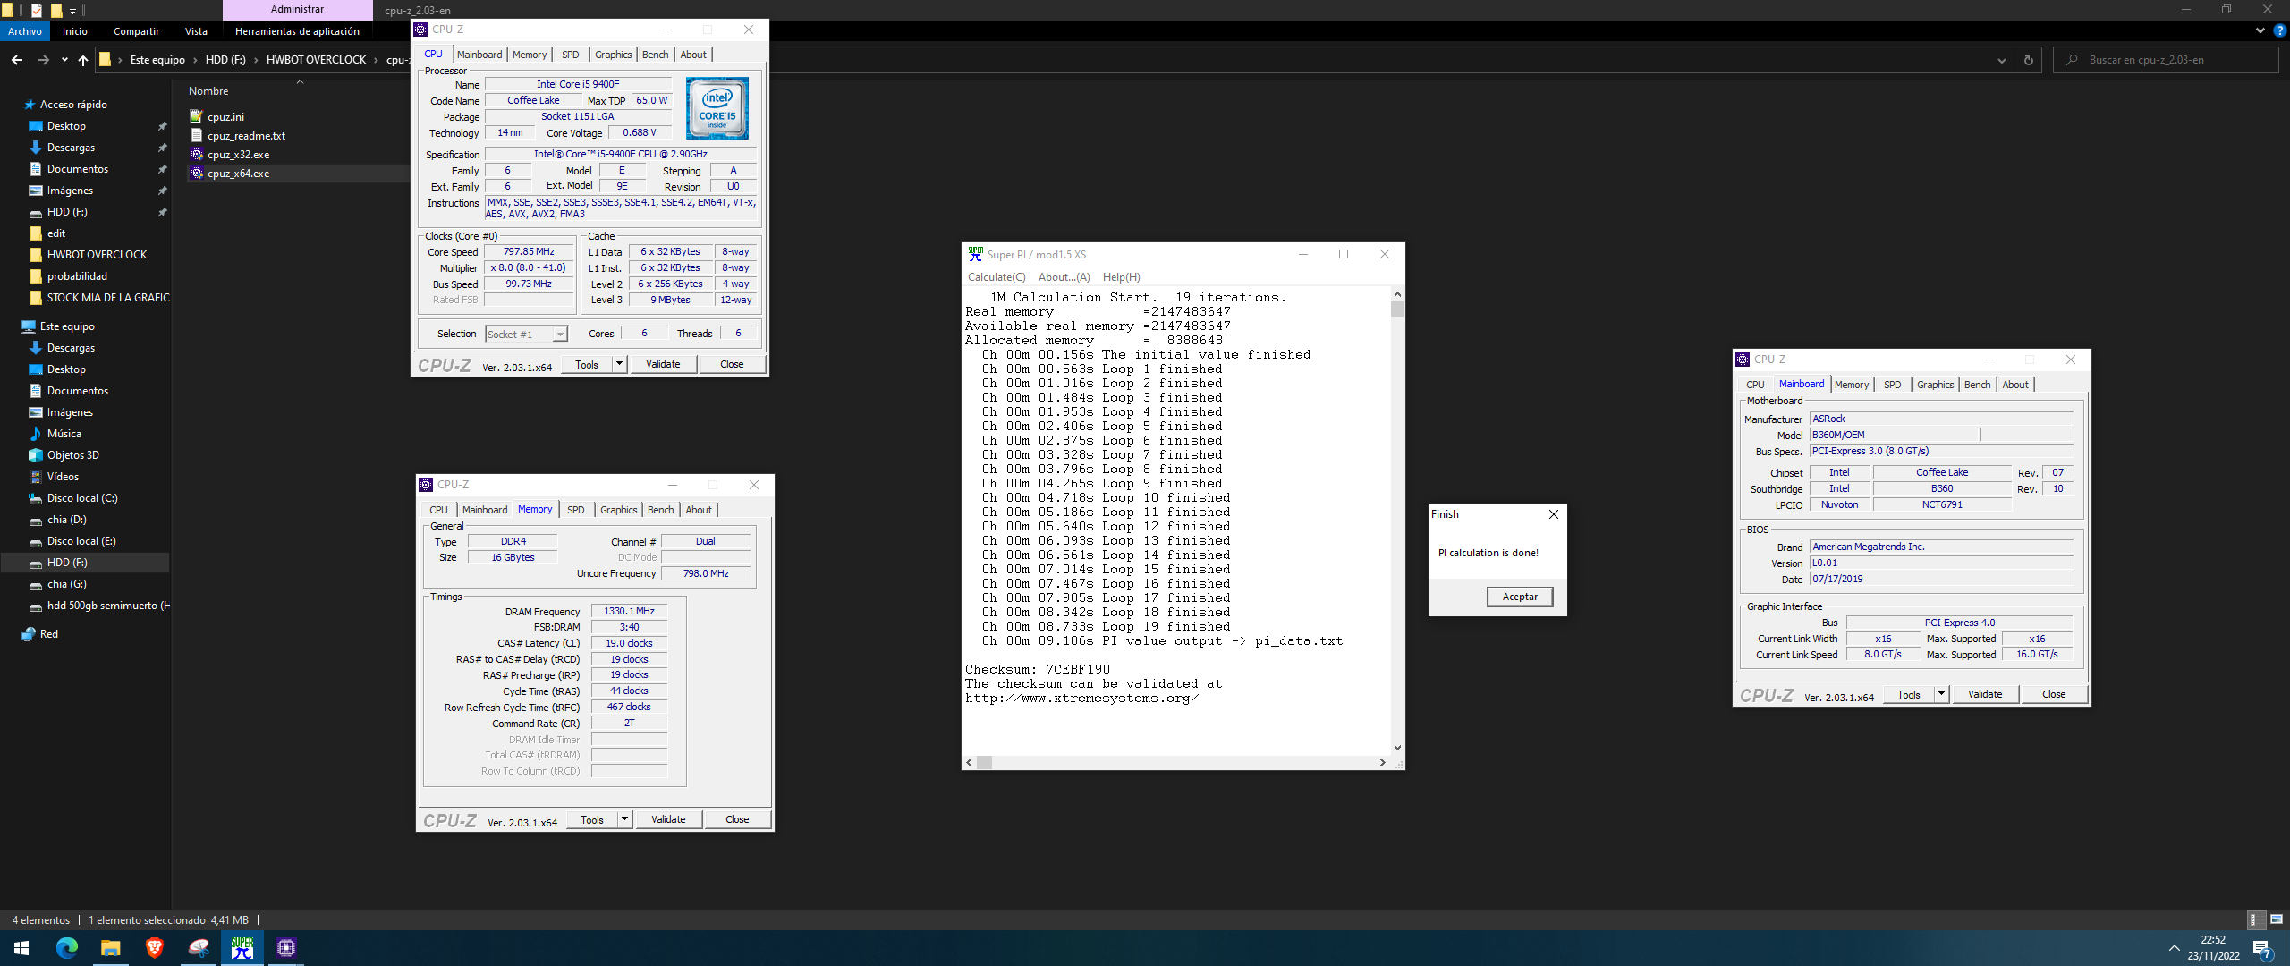Open Tools dropdown arrow in Memory window

click(x=624, y=819)
